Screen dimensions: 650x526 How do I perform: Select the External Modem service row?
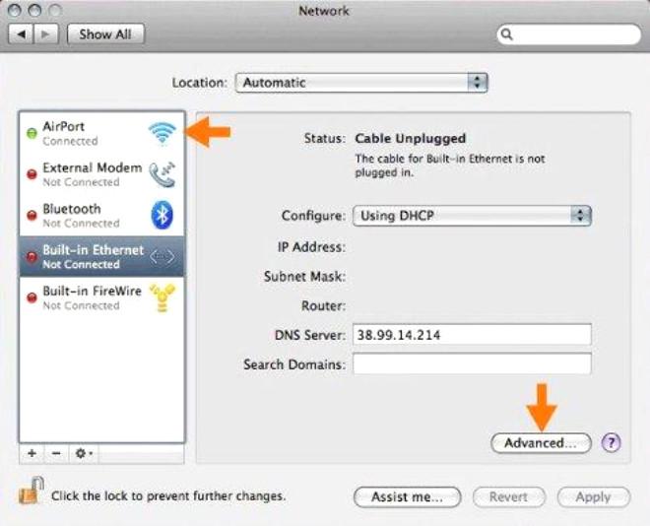pyautogui.click(x=101, y=174)
